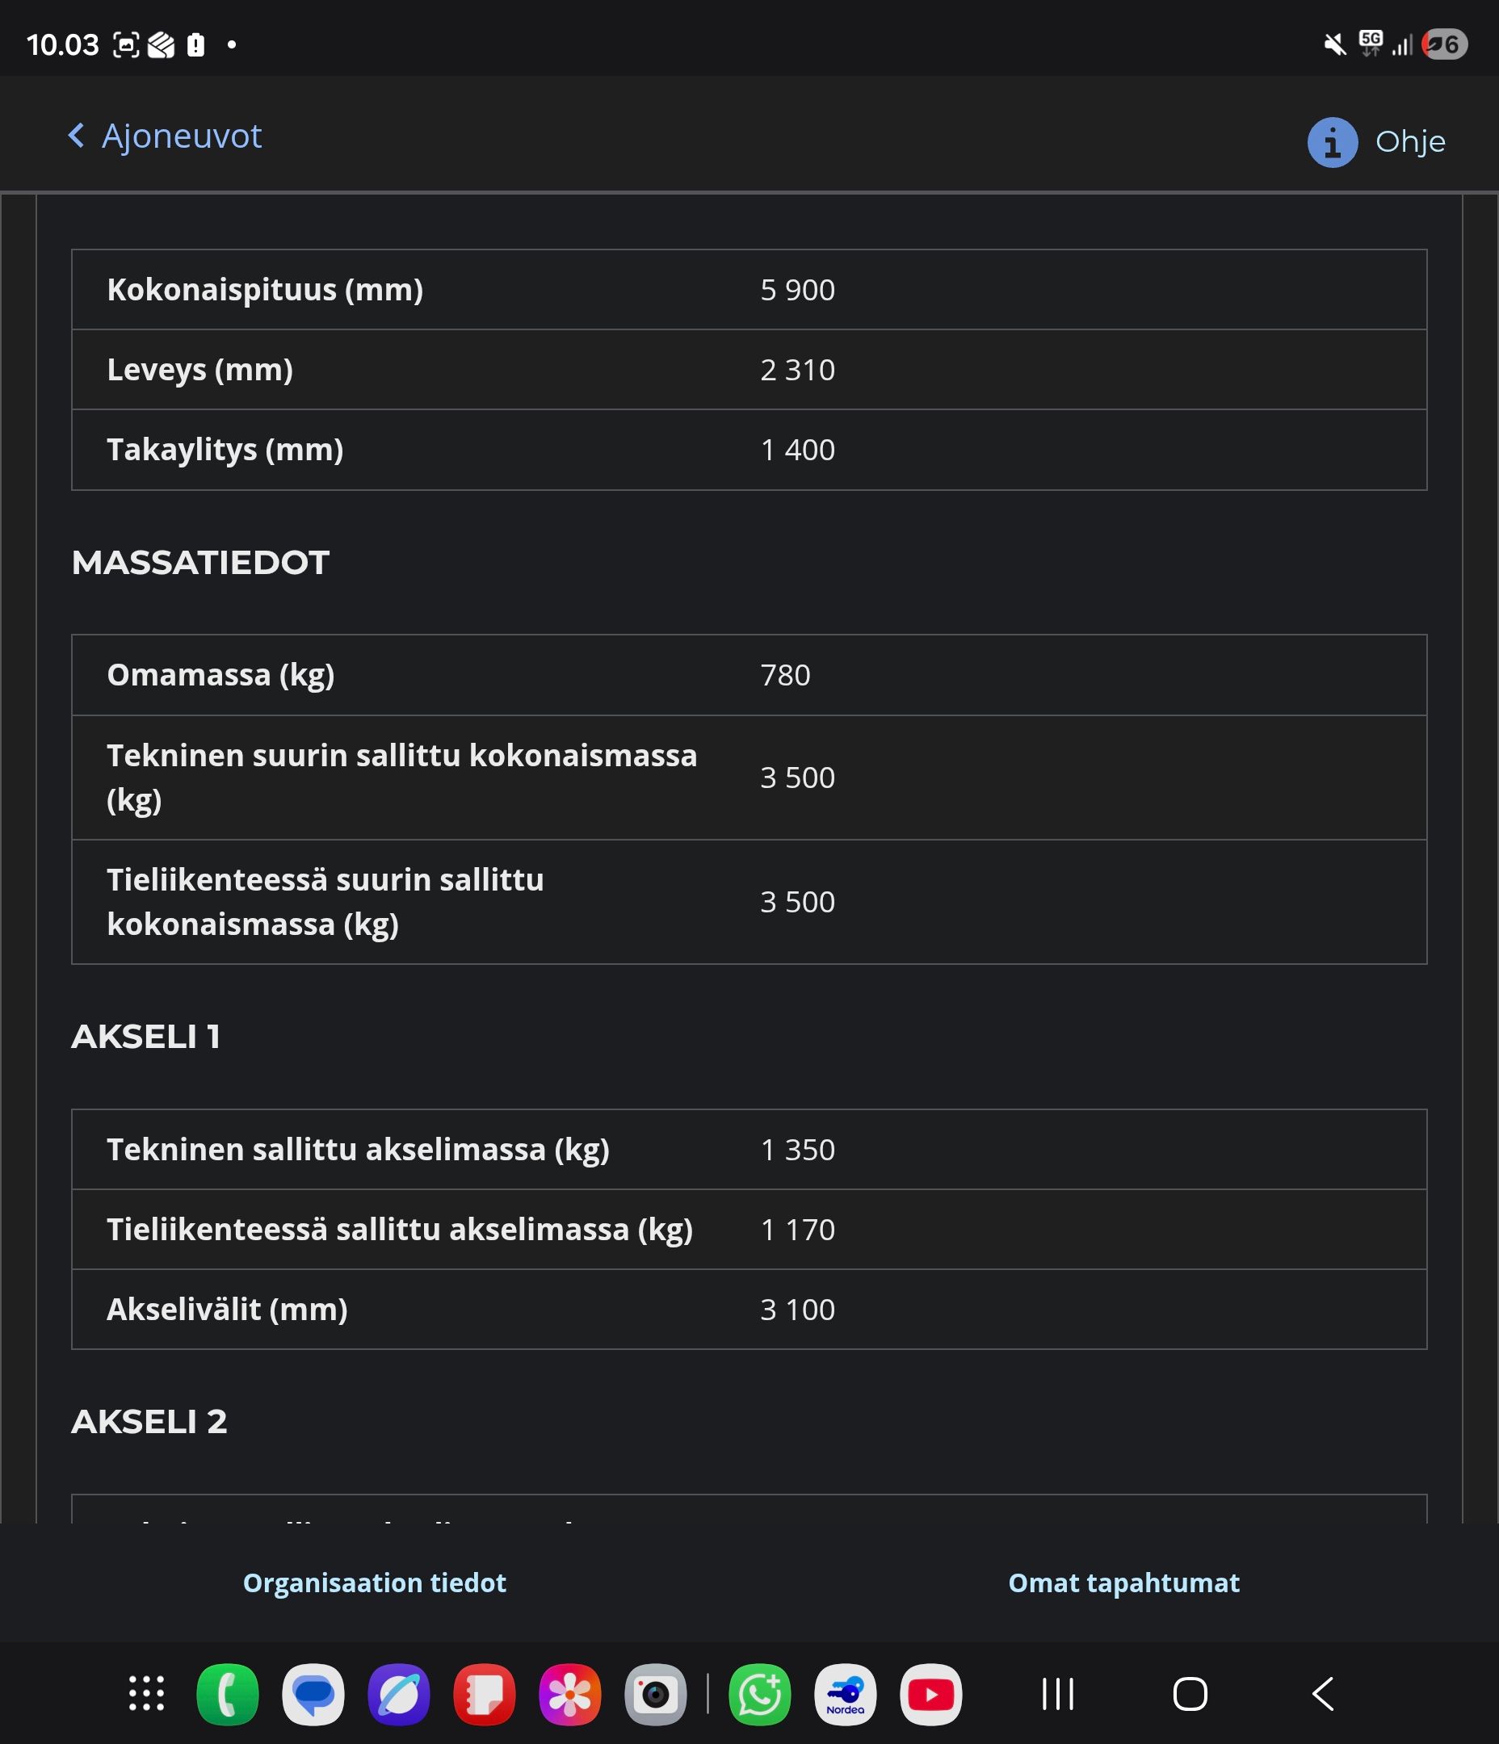
Task: Open the app drawer grid icon
Action: (146, 1693)
